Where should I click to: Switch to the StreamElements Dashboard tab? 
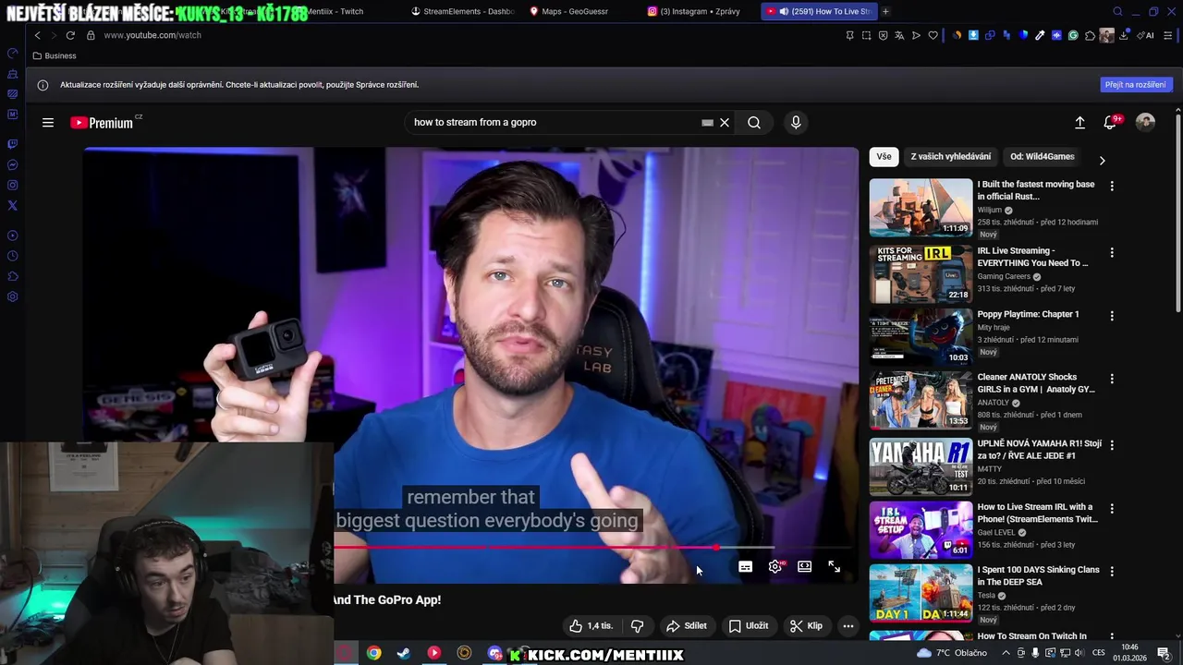[462, 11]
